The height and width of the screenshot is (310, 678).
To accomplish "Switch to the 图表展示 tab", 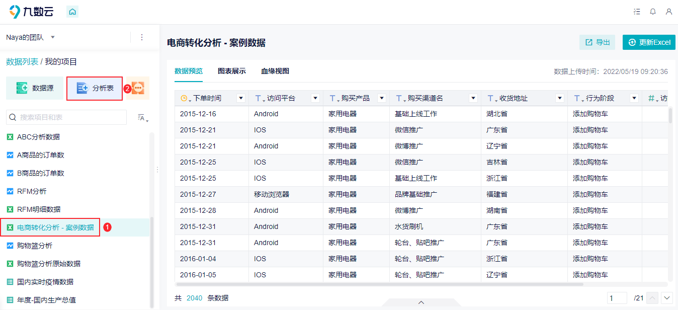I will (x=231, y=71).
